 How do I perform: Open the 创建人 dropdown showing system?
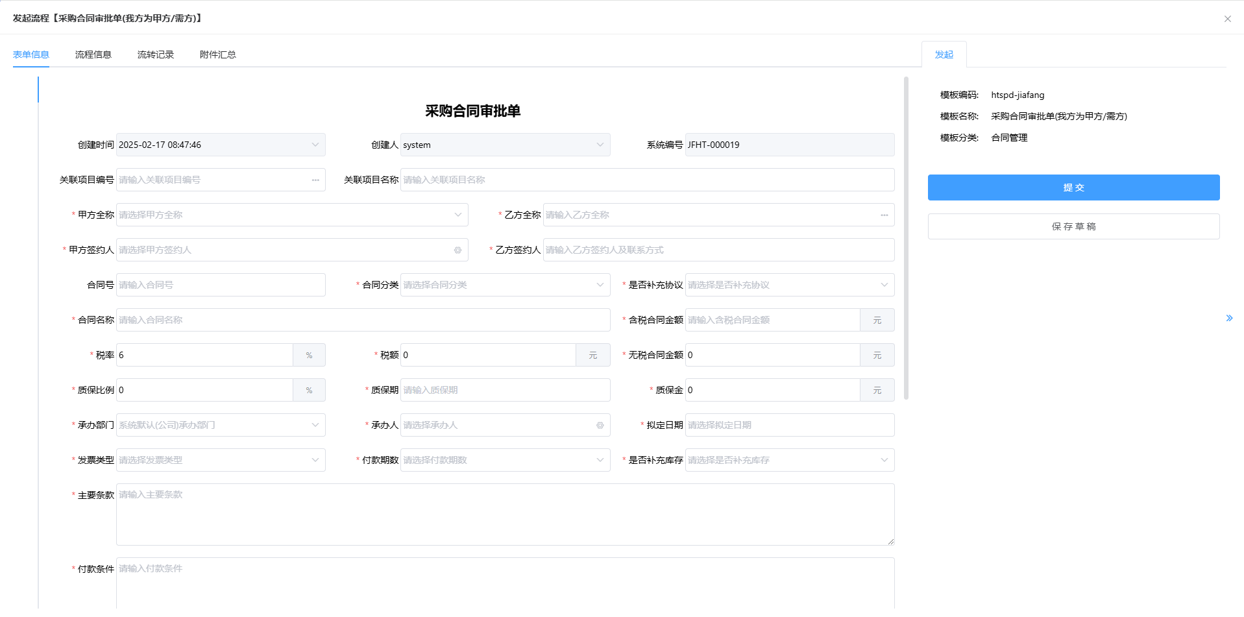[506, 145]
